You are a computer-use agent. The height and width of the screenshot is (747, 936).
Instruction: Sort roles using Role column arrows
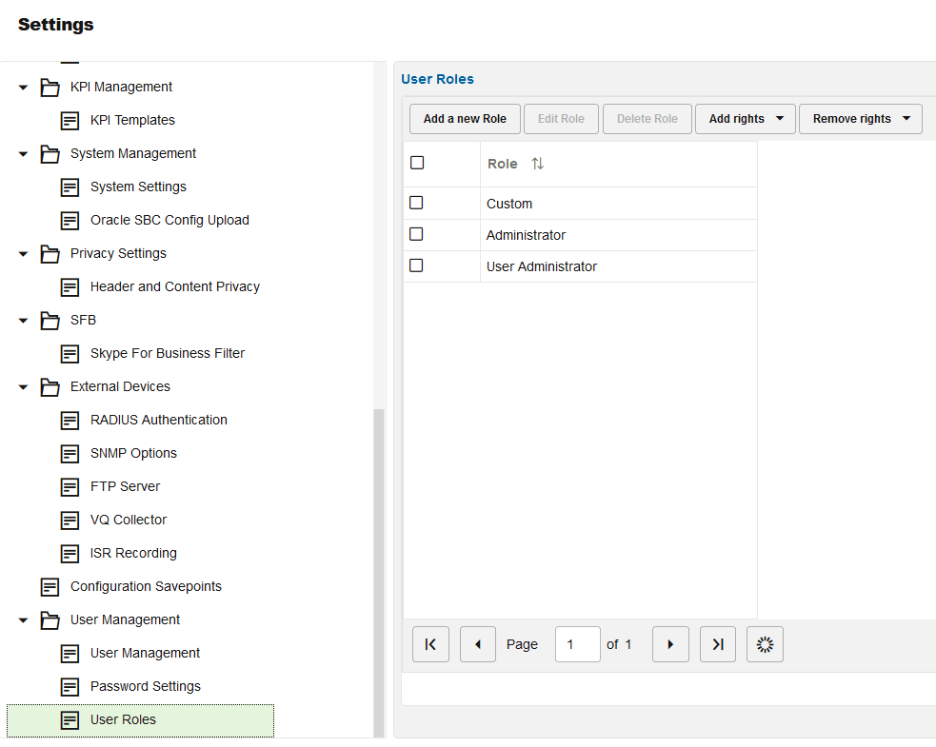pyautogui.click(x=537, y=164)
